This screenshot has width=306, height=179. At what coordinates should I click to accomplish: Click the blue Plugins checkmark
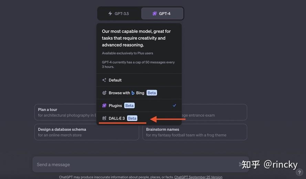(175, 105)
